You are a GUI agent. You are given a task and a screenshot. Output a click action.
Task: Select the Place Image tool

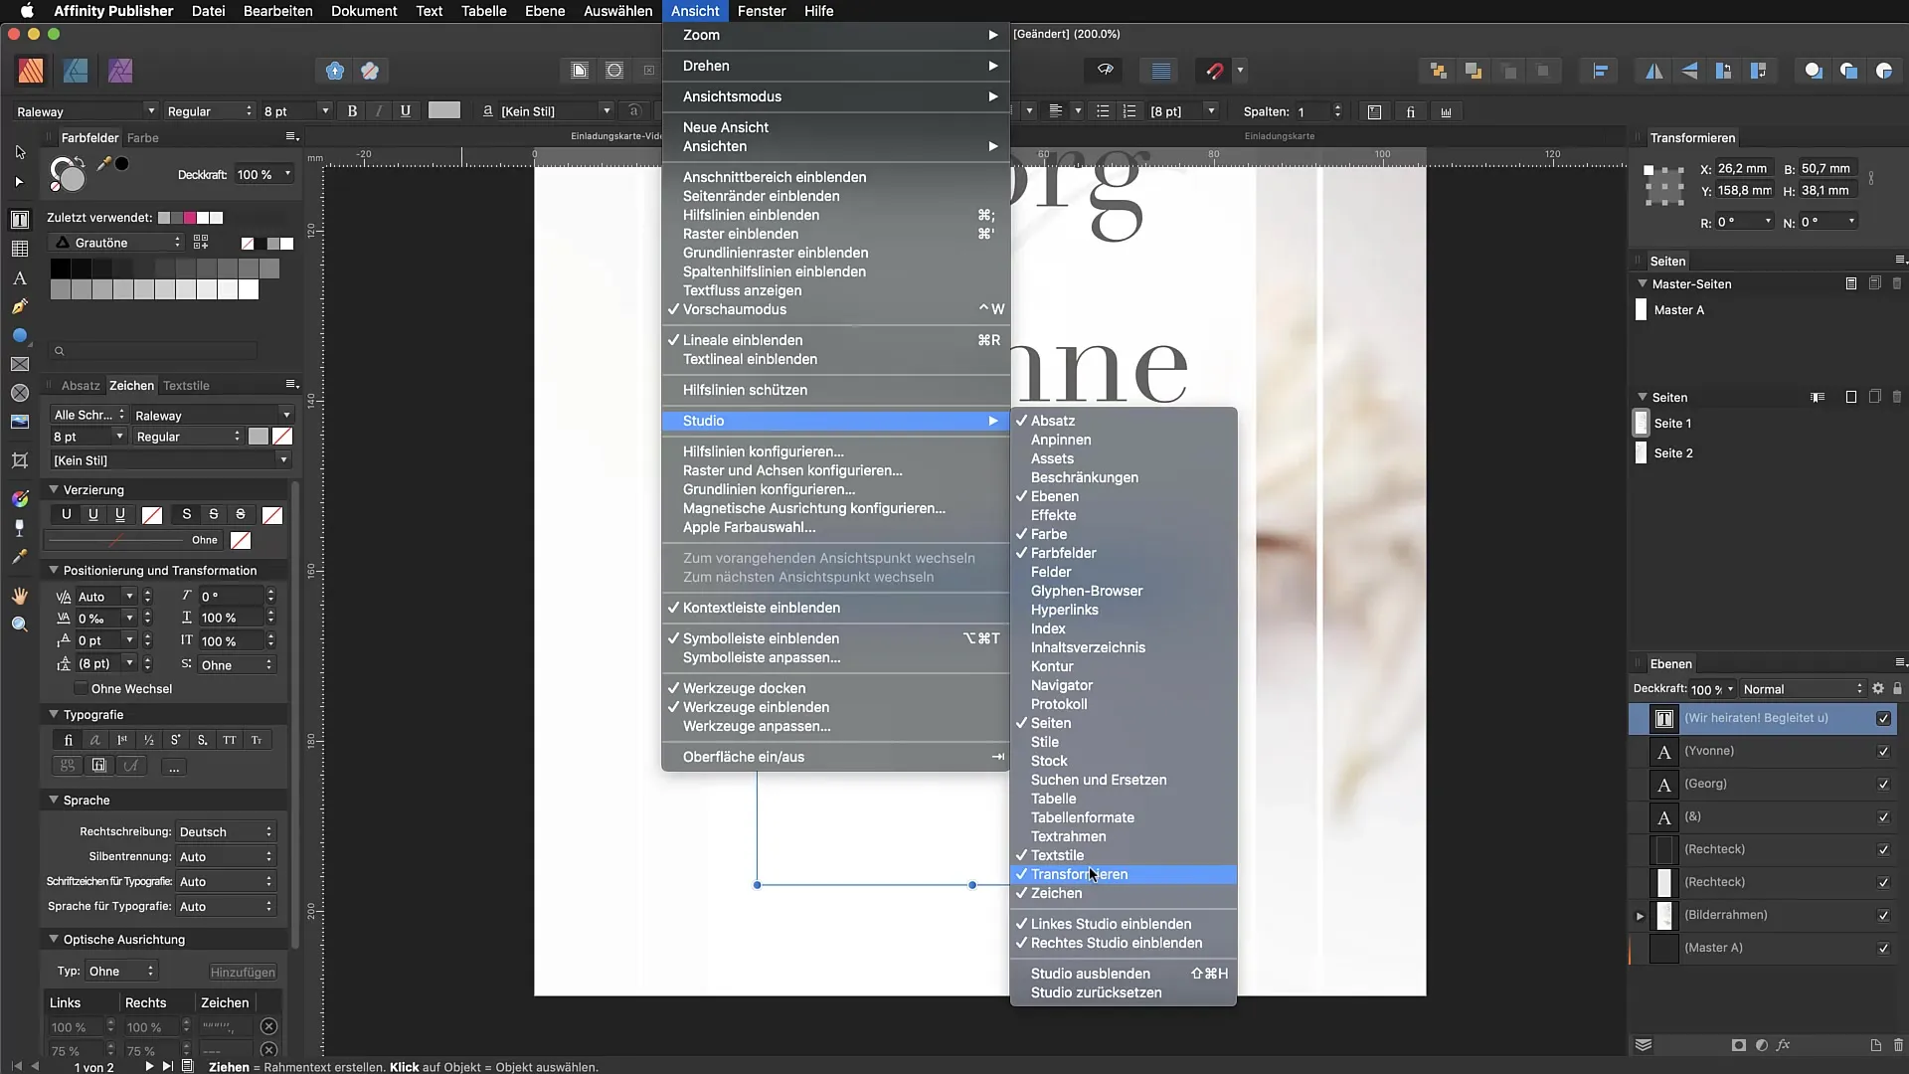click(20, 422)
